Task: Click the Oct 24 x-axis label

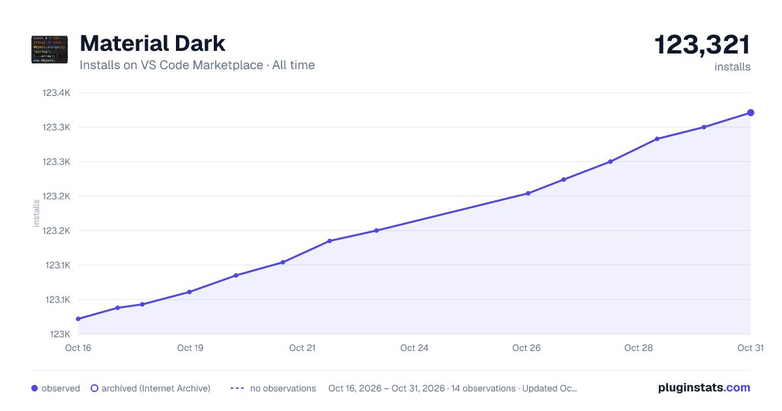Action: pos(414,348)
